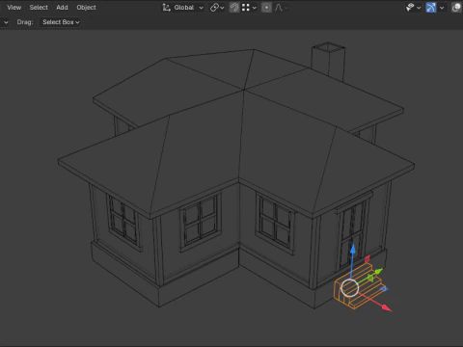Click the blue Z-axis gizmo arrow

pyautogui.click(x=353, y=250)
